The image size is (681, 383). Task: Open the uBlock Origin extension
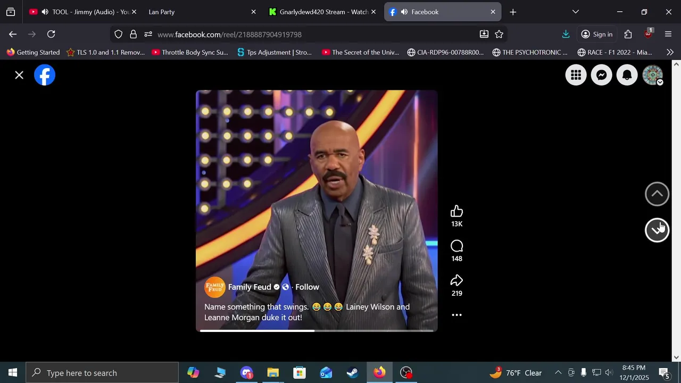[648, 34]
